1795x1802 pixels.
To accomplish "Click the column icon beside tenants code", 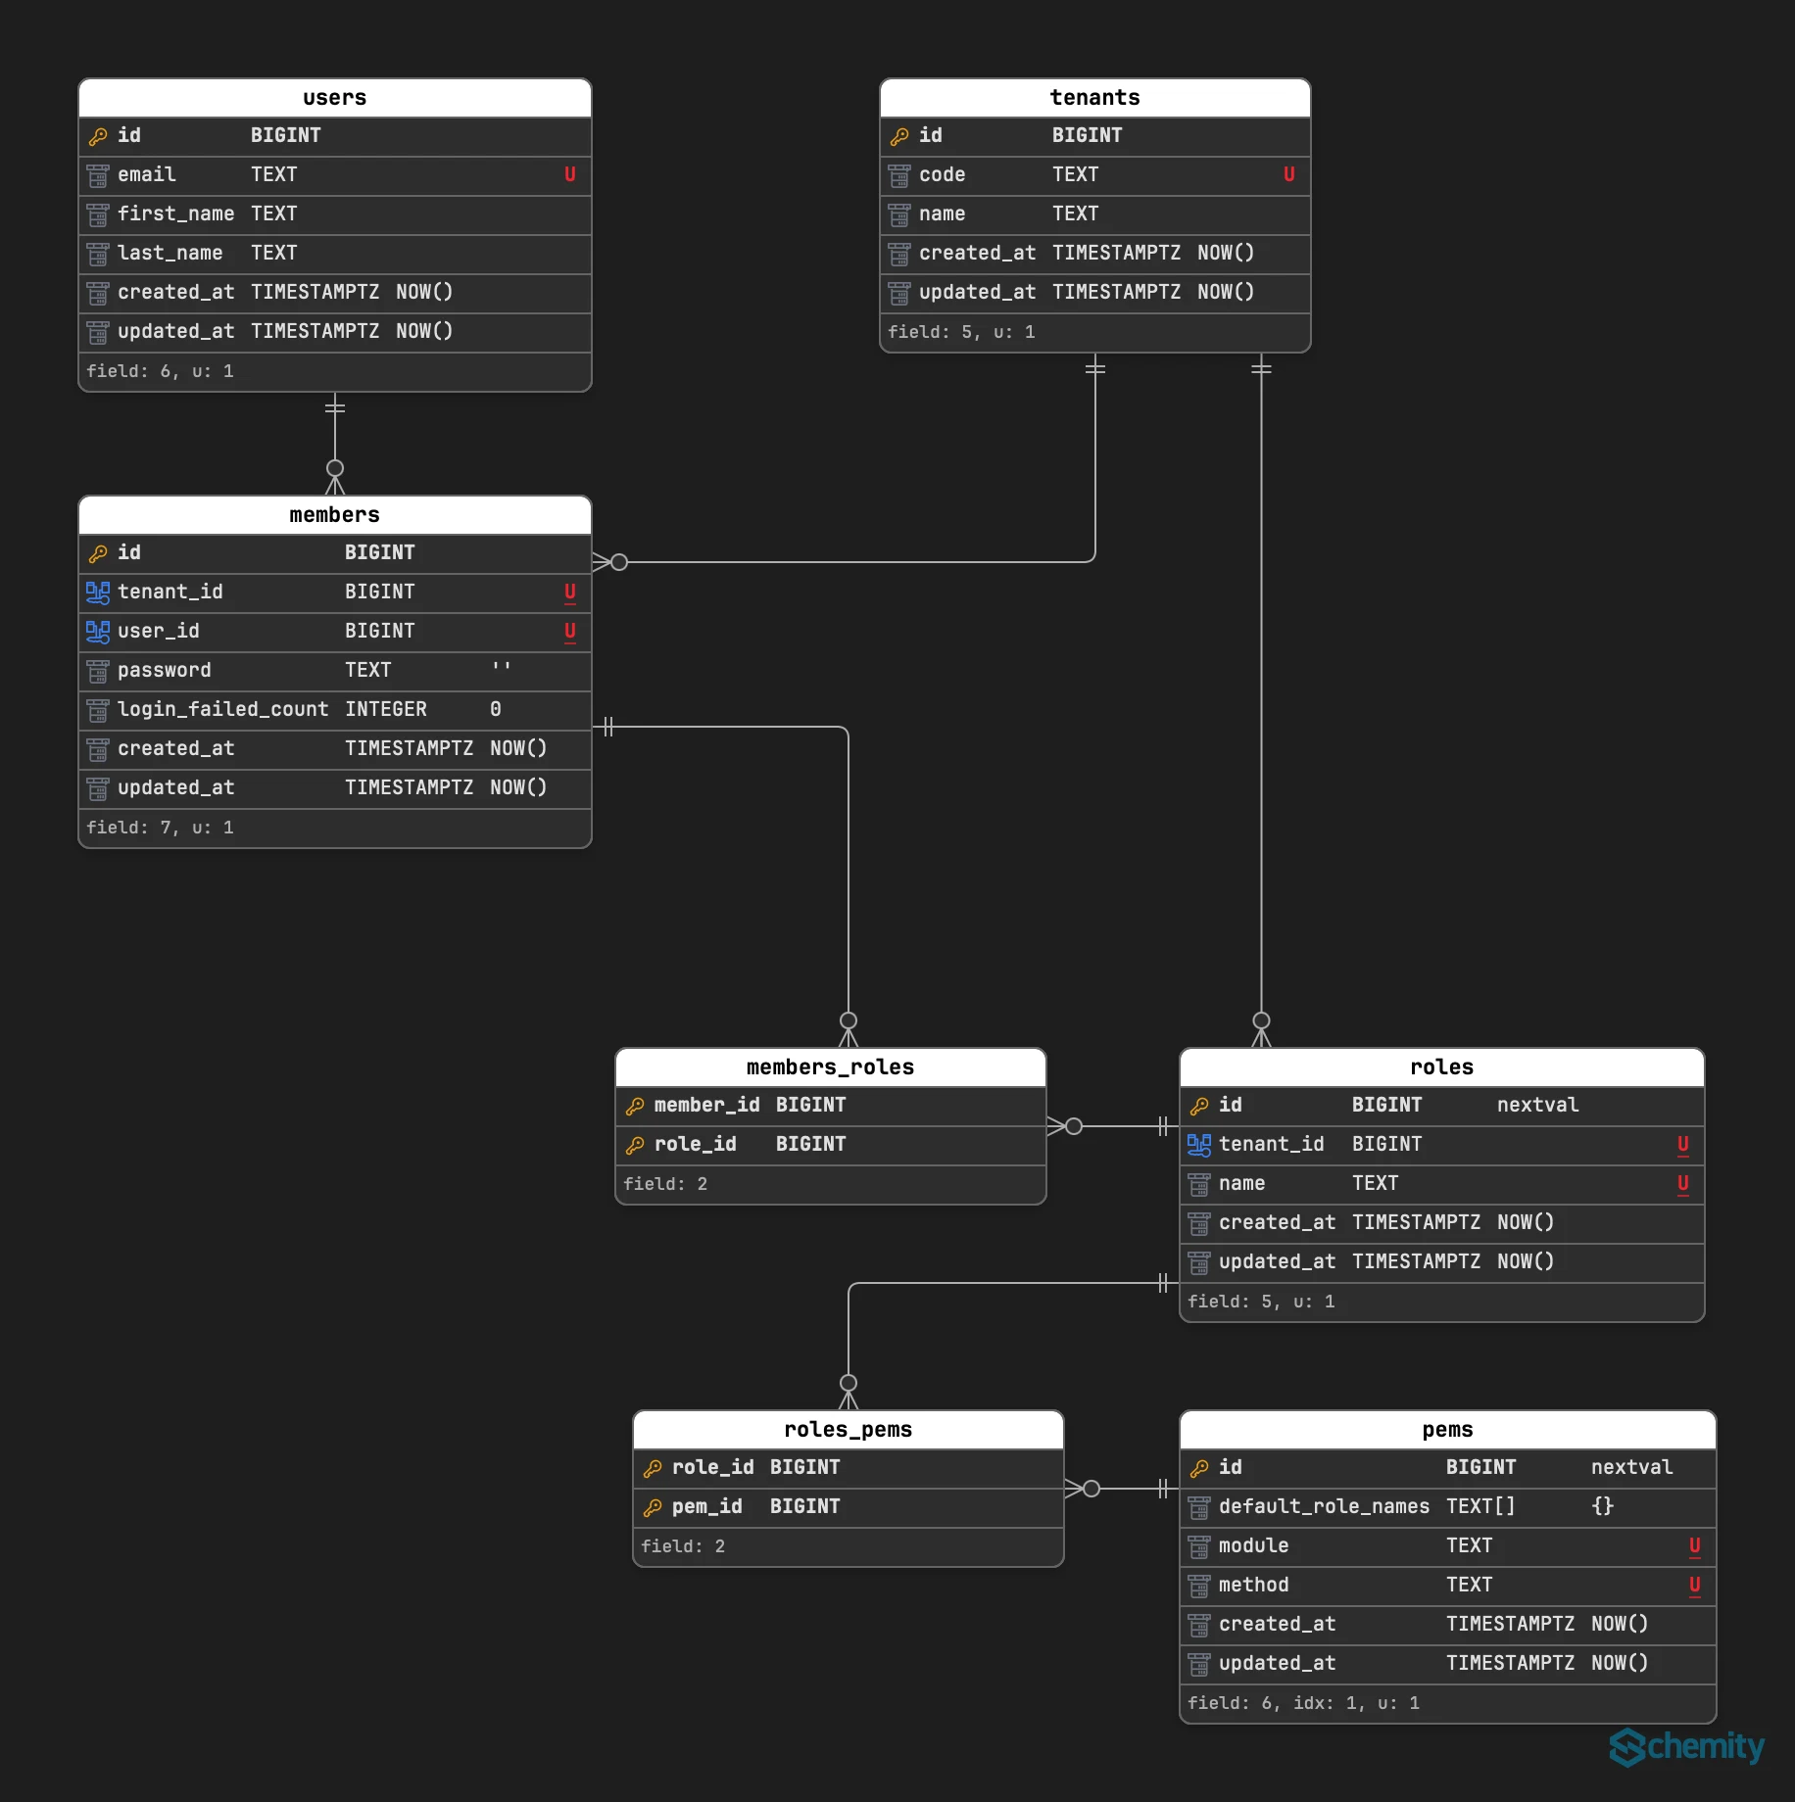I will click(x=899, y=175).
